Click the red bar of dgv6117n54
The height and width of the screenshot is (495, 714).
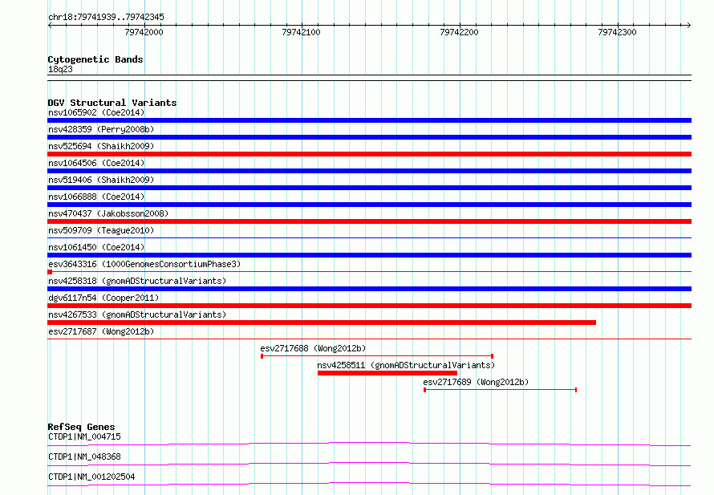(x=369, y=306)
